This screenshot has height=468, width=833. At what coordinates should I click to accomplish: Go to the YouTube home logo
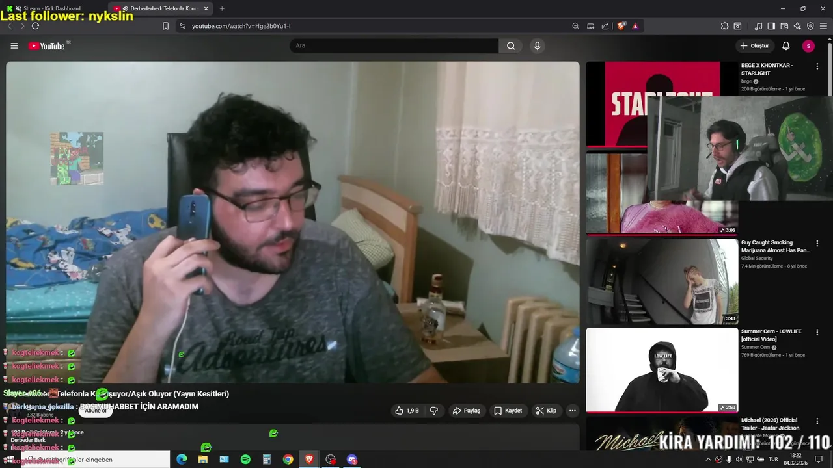click(x=47, y=46)
